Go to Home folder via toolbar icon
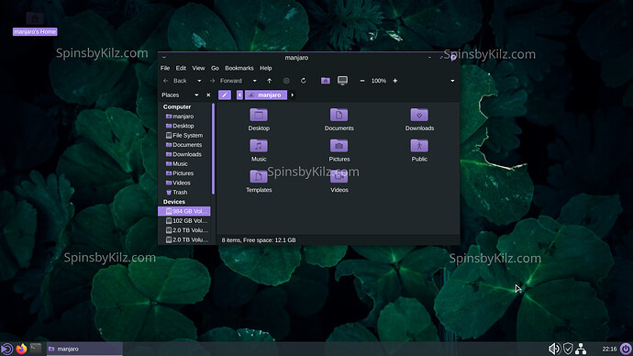633x356 pixels. pos(326,81)
